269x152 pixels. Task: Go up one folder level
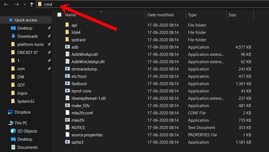click(x=32, y=4)
